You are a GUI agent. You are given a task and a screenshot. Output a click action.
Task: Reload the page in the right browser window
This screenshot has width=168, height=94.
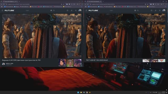[x=88, y=4]
